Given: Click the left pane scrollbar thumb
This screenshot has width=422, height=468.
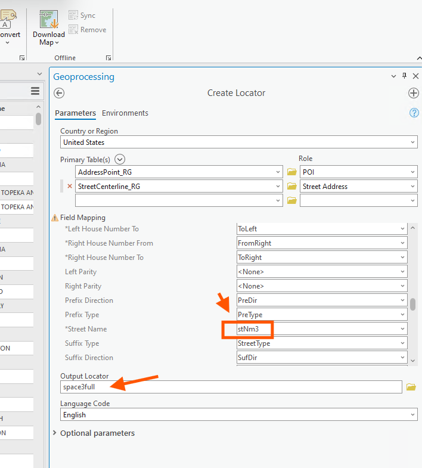Looking at the screenshot, I should tap(38, 119).
